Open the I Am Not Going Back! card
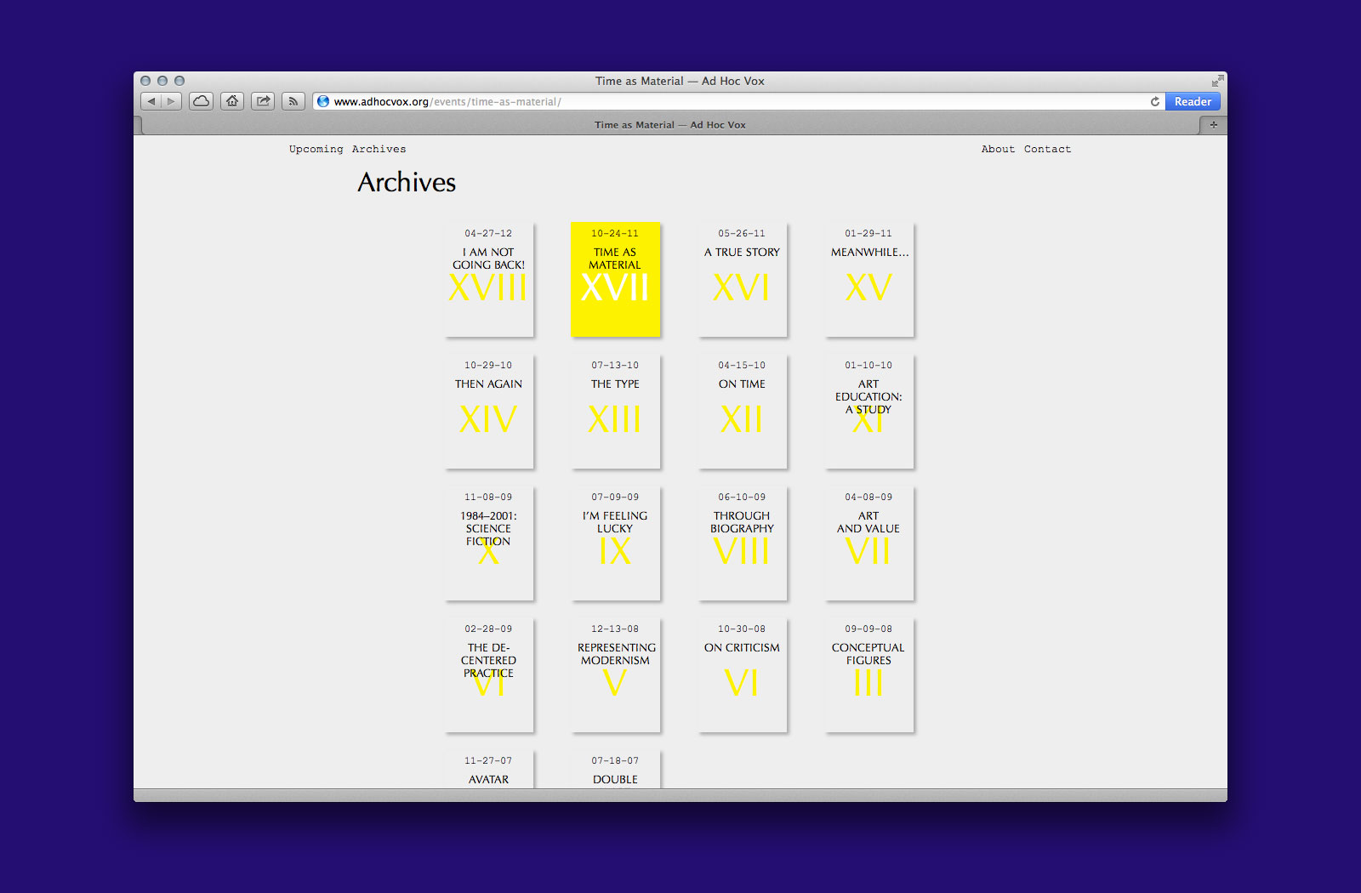The height and width of the screenshot is (893, 1361). pos(488,280)
